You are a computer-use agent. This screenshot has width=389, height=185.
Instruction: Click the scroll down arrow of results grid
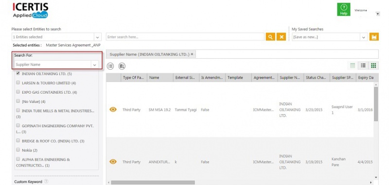tap(376, 177)
